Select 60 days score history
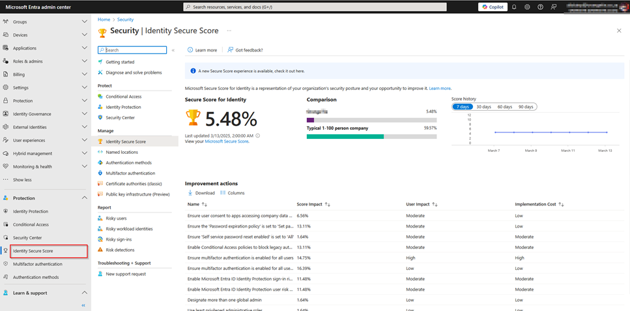Screen dimensions: 630x311 pos(505,107)
